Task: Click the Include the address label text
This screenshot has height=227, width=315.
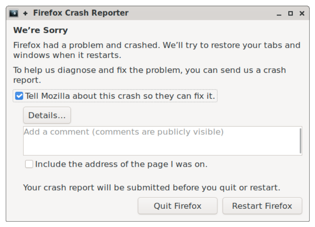Action: [x=121, y=164]
